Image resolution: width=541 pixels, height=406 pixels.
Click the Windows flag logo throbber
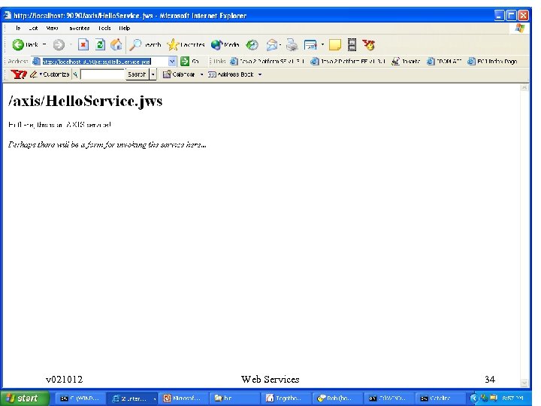click(x=520, y=29)
